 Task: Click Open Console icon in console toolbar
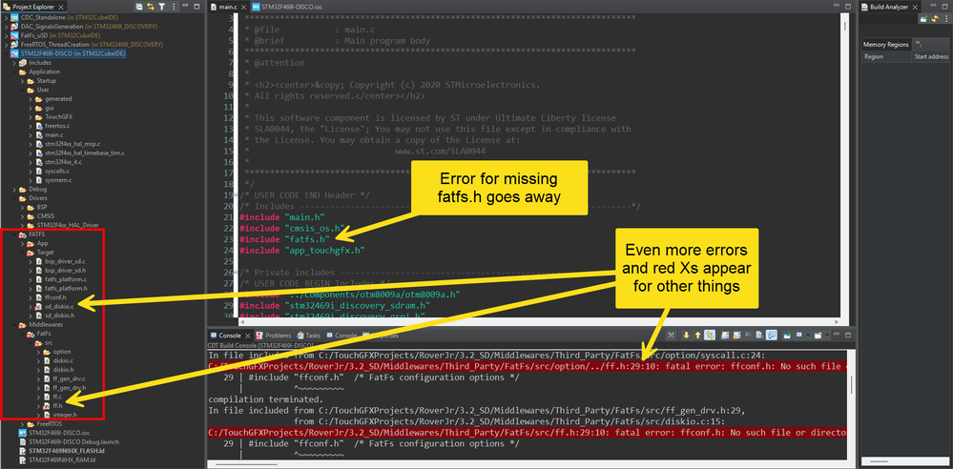[818, 335]
